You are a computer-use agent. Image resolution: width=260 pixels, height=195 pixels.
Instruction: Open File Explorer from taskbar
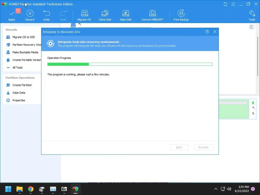tap(19, 189)
